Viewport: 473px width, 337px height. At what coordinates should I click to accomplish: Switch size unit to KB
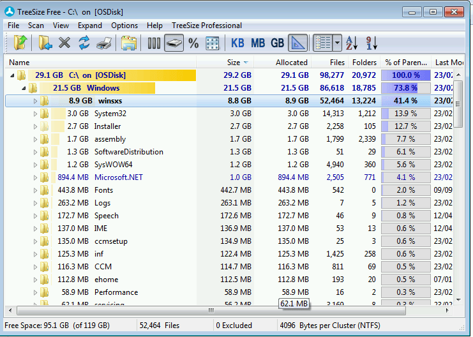pyautogui.click(x=237, y=43)
